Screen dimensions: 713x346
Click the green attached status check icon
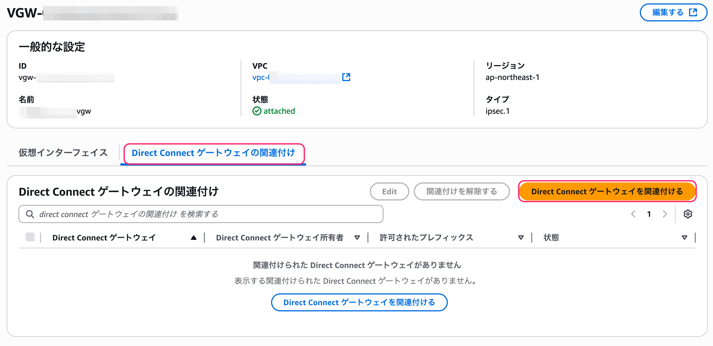click(257, 111)
